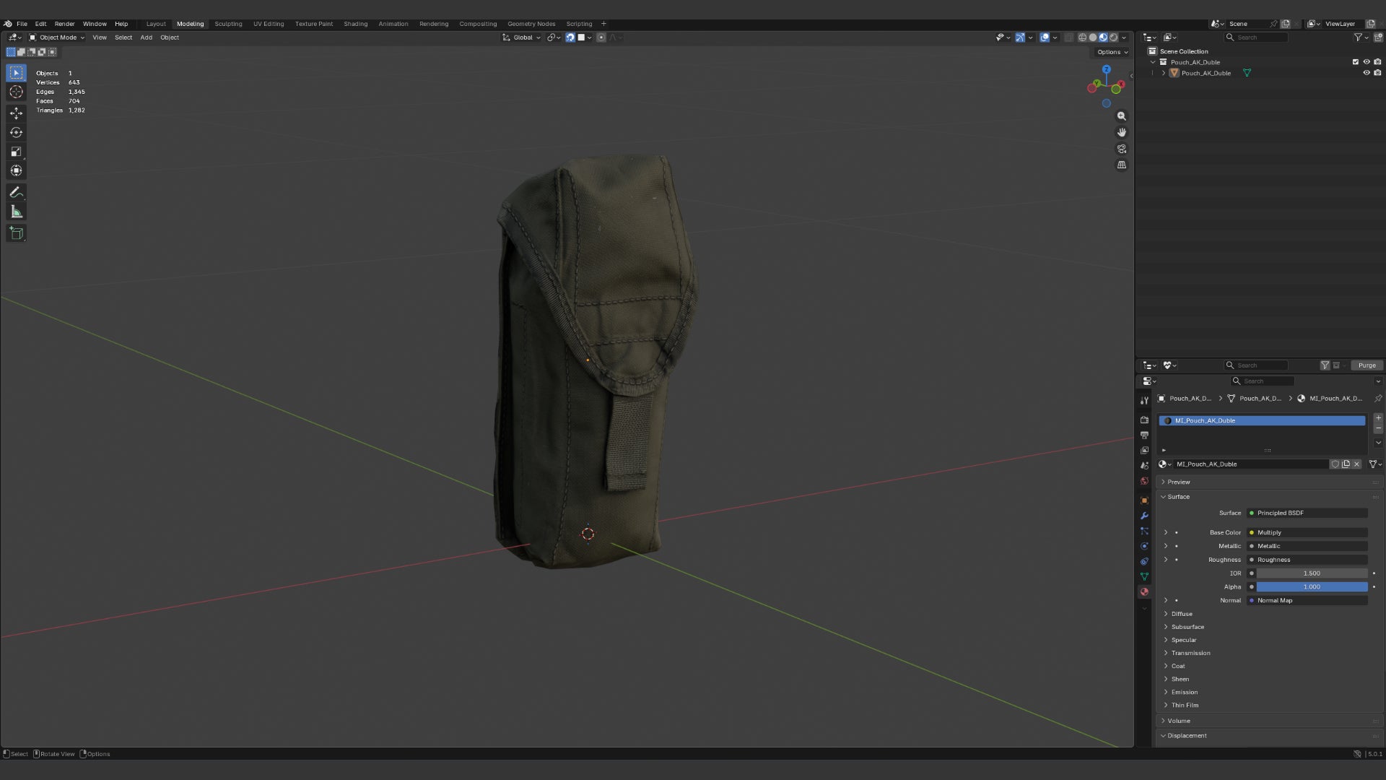
Task: Switch to the Shading workspace tab
Action: (x=355, y=24)
